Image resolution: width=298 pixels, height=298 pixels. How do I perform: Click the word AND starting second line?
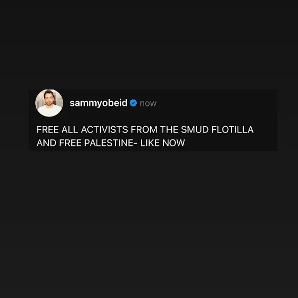(46, 143)
